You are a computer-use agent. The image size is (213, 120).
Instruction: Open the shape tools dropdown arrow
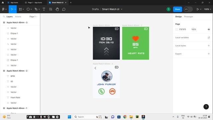[31, 9]
